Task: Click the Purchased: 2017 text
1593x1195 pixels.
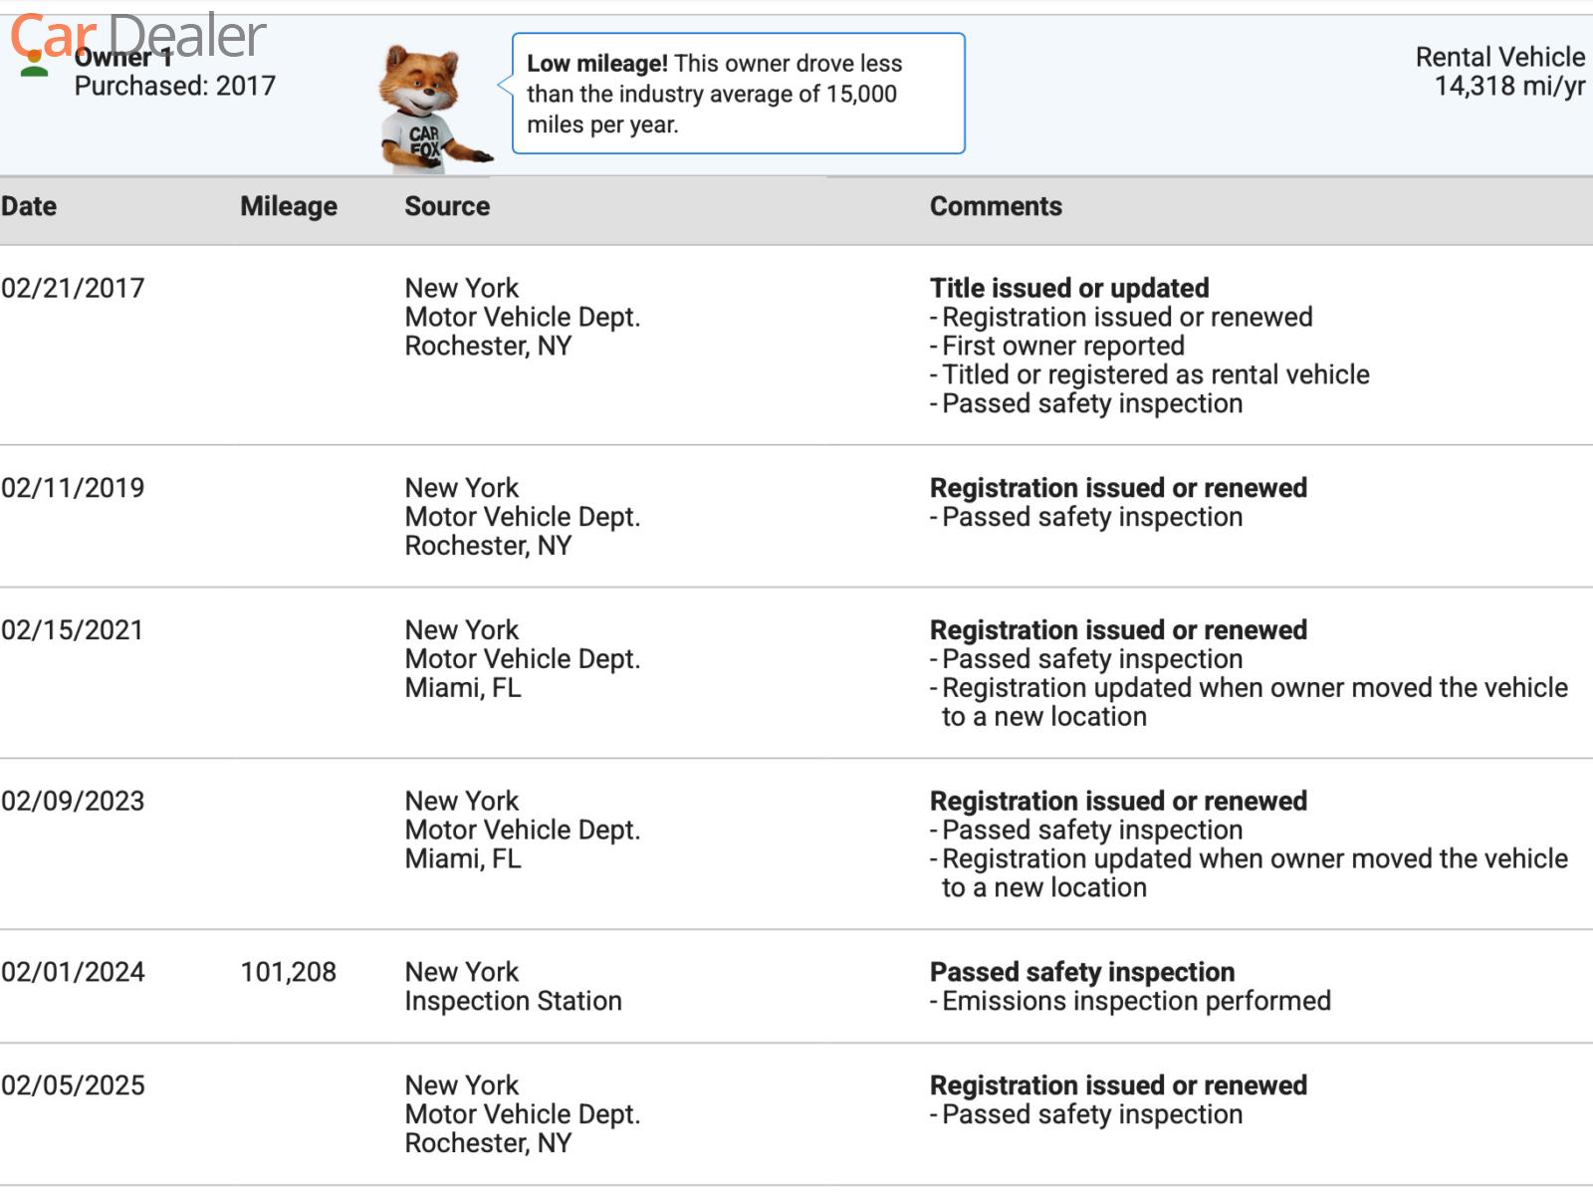Action: pos(175,87)
